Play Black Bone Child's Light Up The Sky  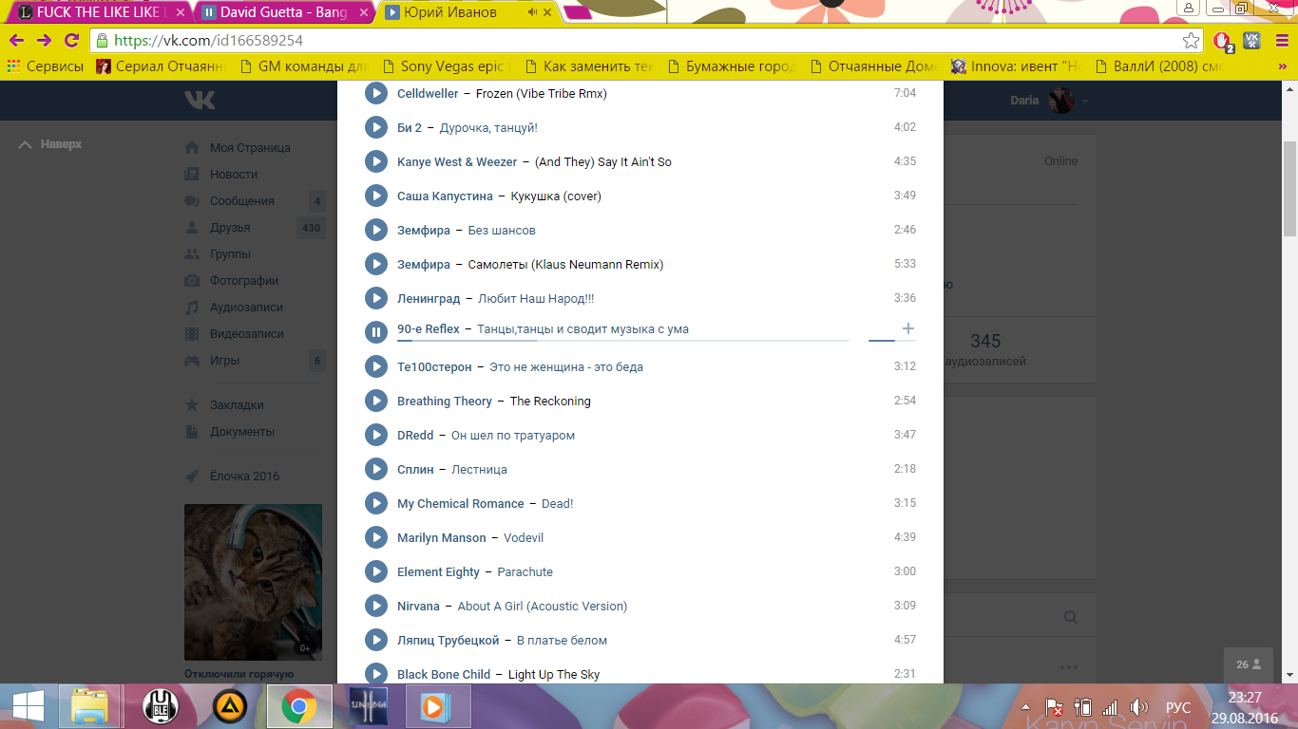376,672
